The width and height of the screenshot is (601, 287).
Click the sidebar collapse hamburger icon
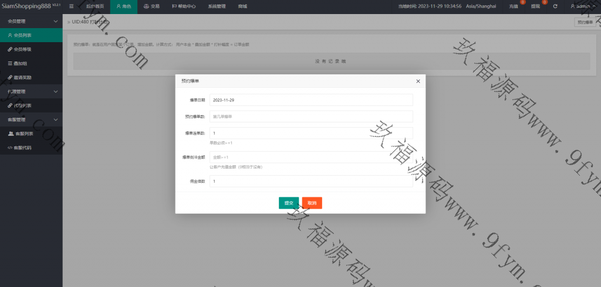click(71, 6)
